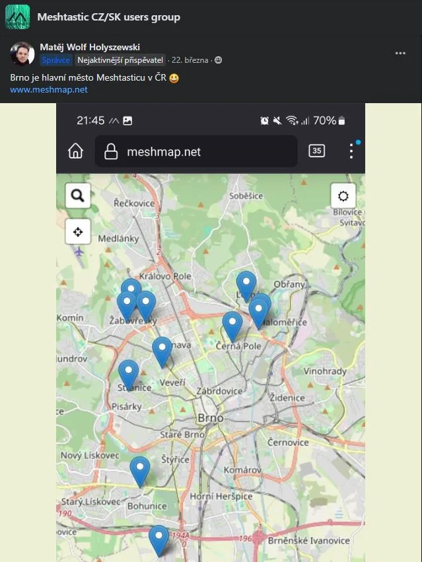Select the pin at Stránice
The width and height of the screenshot is (422, 562).
point(129,374)
